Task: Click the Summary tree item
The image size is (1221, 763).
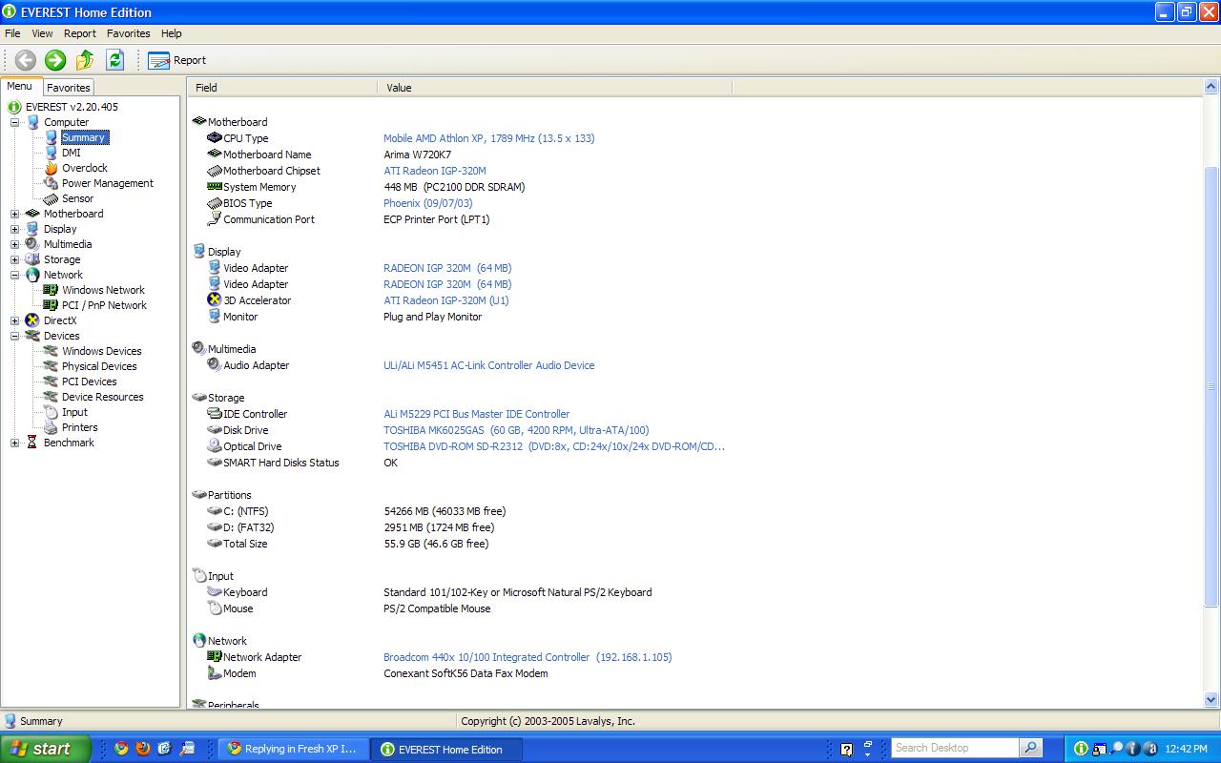Action: pyautogui.click(x=83, y=137)
